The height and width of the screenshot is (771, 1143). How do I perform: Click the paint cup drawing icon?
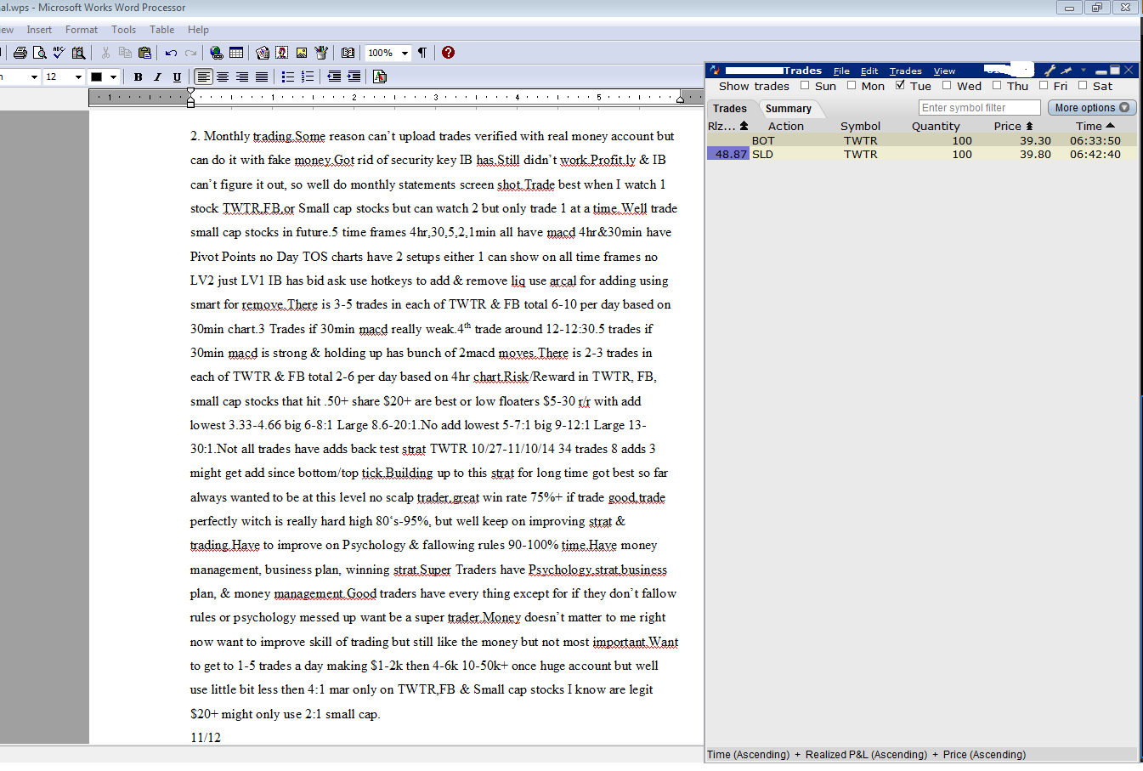pyautogui.click(x=321, y=53)
